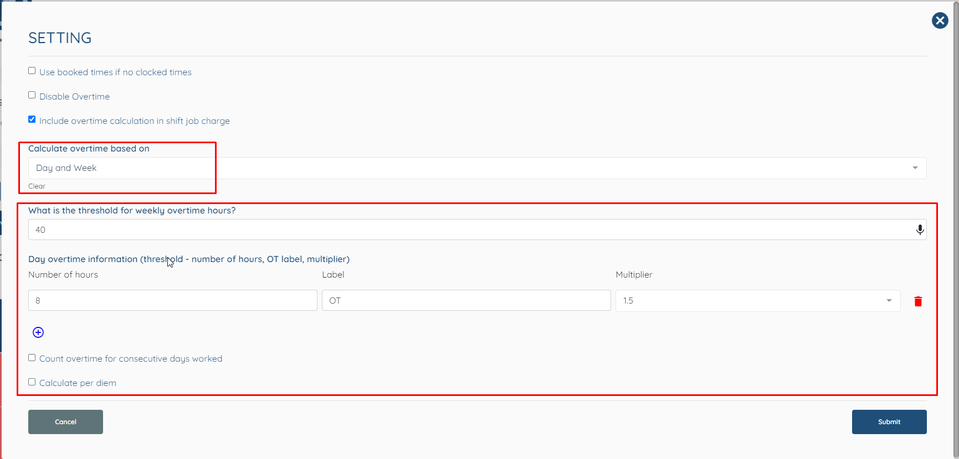This screenshot has width=959, height=459.
Task: Delete the day overtime row with trash icon
Action: pos(918,301)
